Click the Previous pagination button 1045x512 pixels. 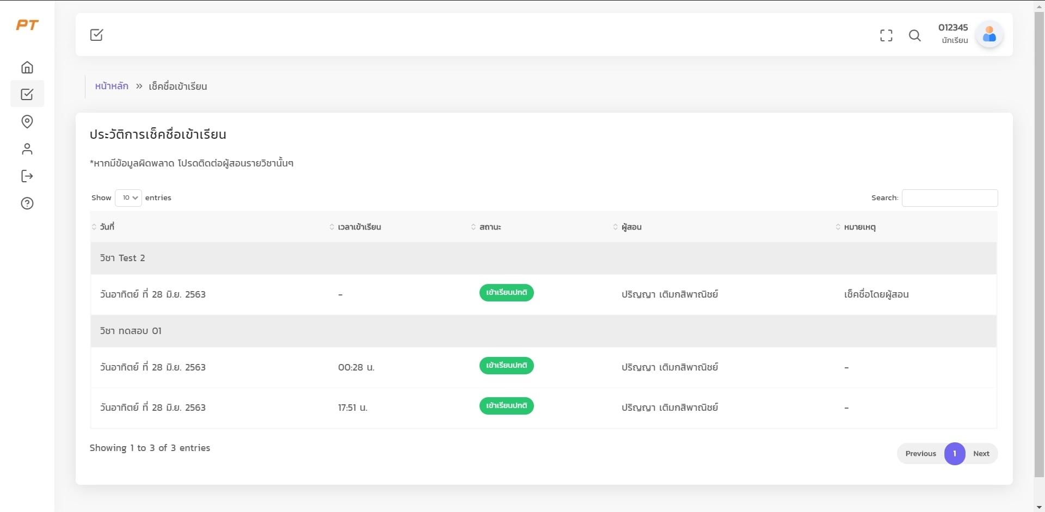(921, 454)
